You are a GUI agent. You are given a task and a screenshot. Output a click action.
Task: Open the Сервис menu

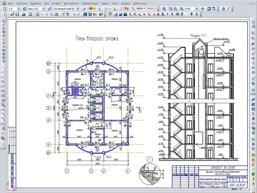coord(105,3)
